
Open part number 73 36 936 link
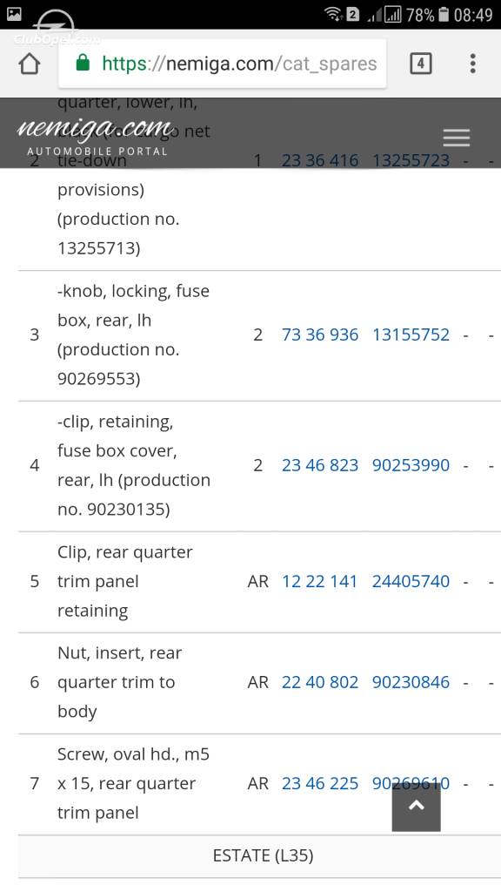(x=320, y=334)
